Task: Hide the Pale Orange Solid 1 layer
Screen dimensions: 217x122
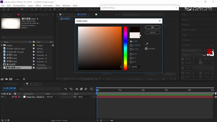Action: (2, 97)
